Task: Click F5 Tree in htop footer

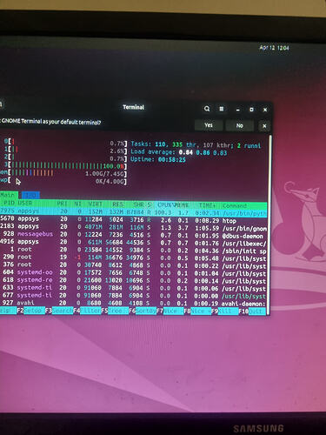Action: click(x=115, y=311)
